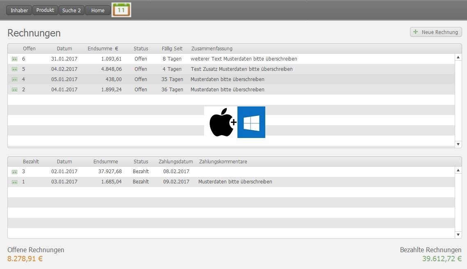This screenshot has height=269, width=467.
Task: Click the Zusammenfassung column header
Action: coord(212,48)
